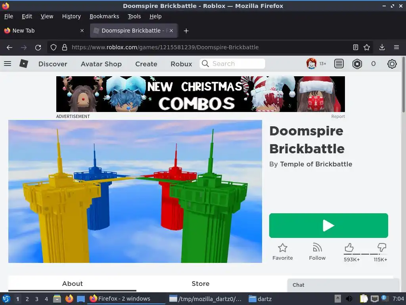Open the avatar profile icon

311,64
